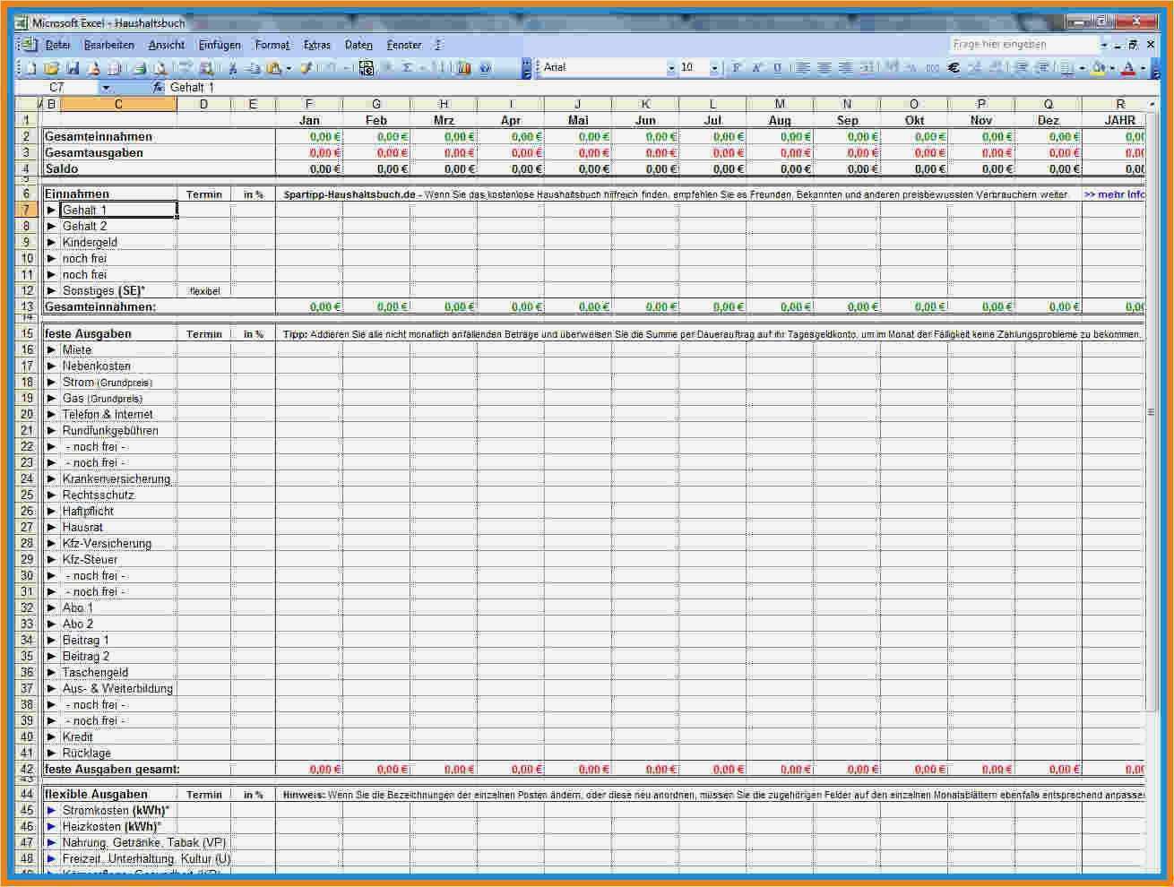The height and width of the screenshot is (887, 1174).
Task: Follow the '>> mehr Info' link
Action: pos(1115,194)
